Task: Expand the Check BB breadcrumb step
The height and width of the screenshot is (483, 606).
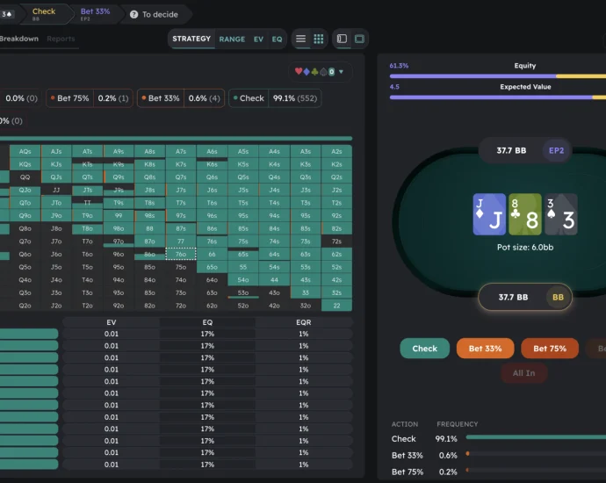Action: (x=44, y=14)
